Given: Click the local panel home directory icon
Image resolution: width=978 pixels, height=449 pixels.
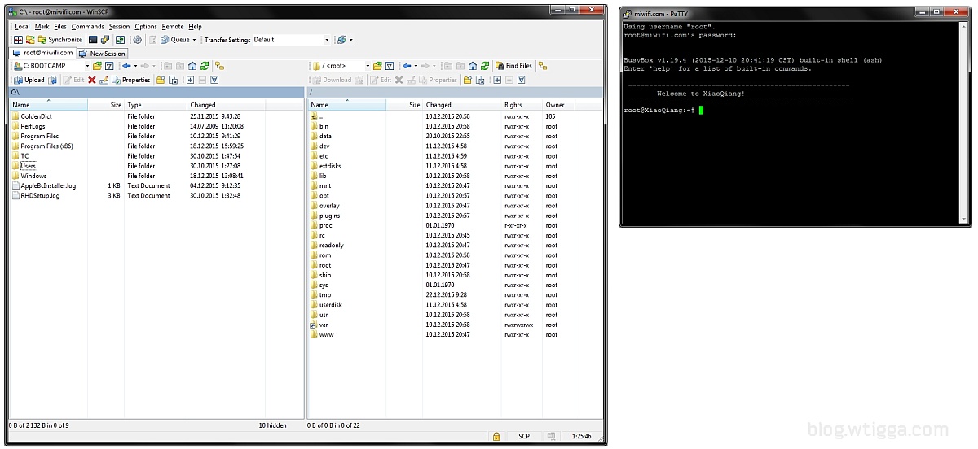Looking at the screenshot, I should point(192,66).
